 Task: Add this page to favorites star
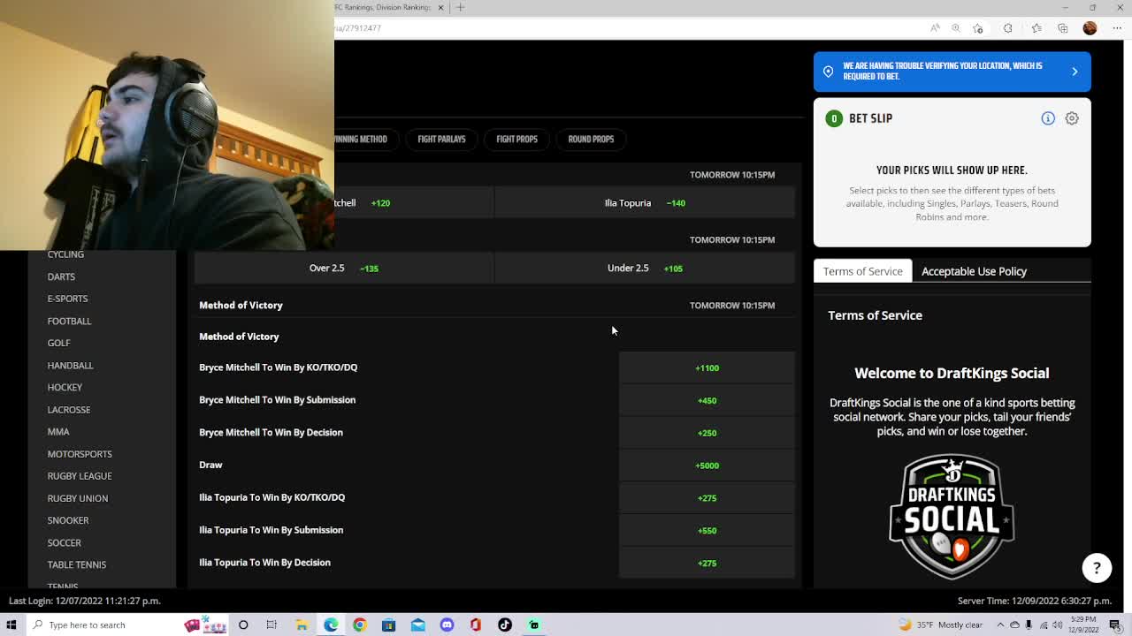tap(978, 28)
